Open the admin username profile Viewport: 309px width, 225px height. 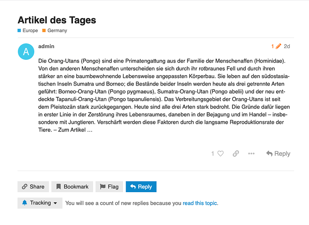[x=46, y=46]
